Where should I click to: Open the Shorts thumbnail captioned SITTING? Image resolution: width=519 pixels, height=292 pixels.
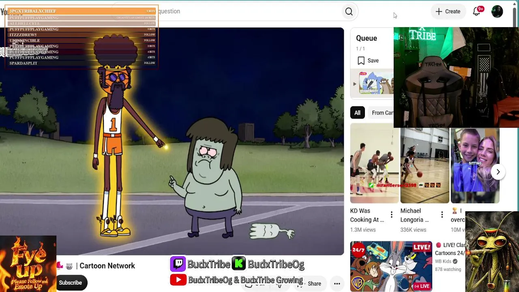[x=475, y=165]
